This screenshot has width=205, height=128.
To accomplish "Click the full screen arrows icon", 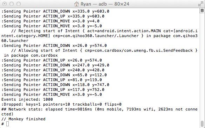I will click(x=200, y=4).
